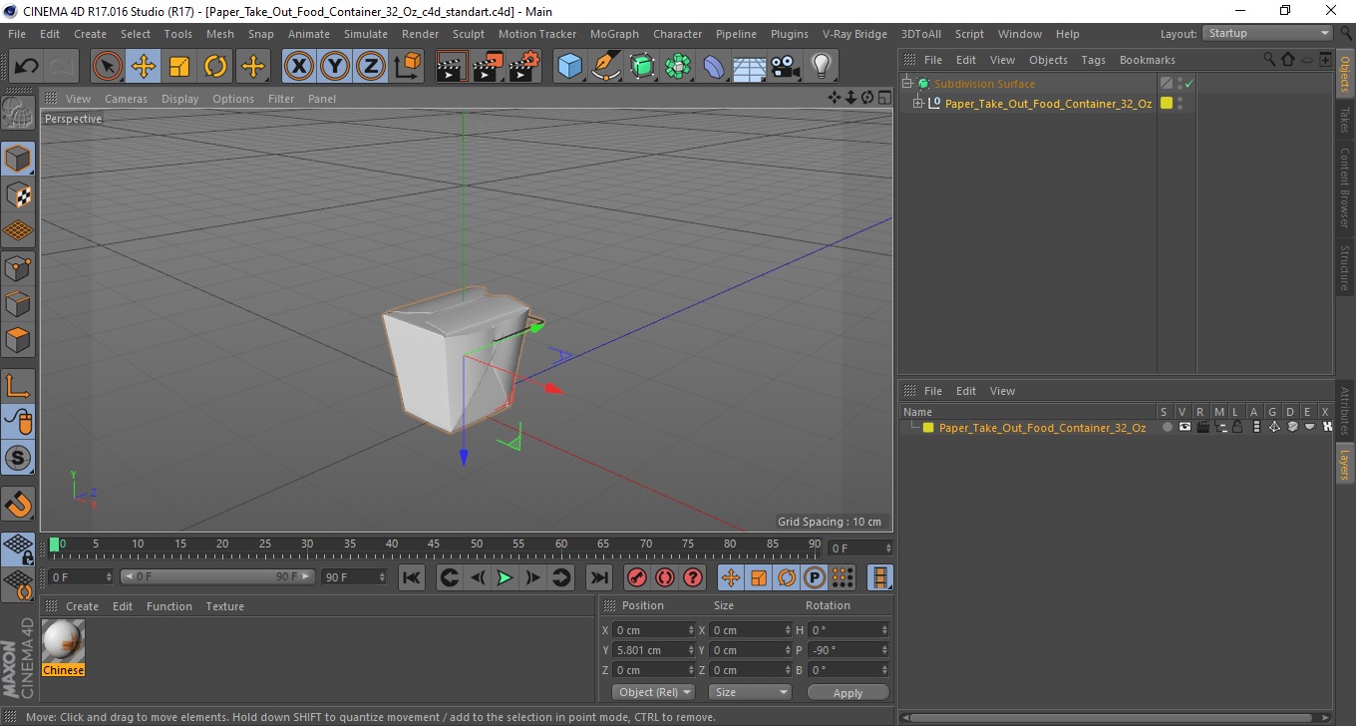Add a Light object
This screenshot has height=726, width=1356.
click(x=822, y=67)
